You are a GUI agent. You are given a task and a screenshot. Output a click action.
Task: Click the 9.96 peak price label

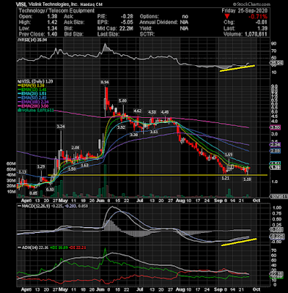pos(105,82)
